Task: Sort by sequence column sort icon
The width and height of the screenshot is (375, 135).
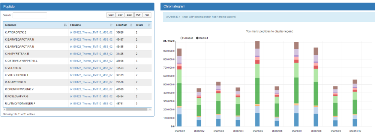Action: pyautogui.click(x=65, y=25)
